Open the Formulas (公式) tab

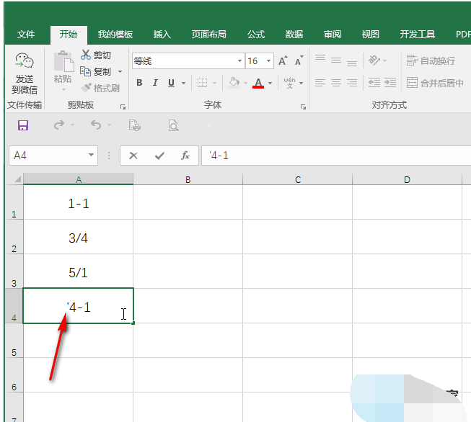[256, 34]
